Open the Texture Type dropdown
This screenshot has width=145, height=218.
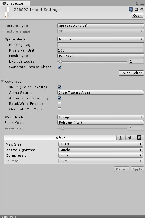coord(101,25)
